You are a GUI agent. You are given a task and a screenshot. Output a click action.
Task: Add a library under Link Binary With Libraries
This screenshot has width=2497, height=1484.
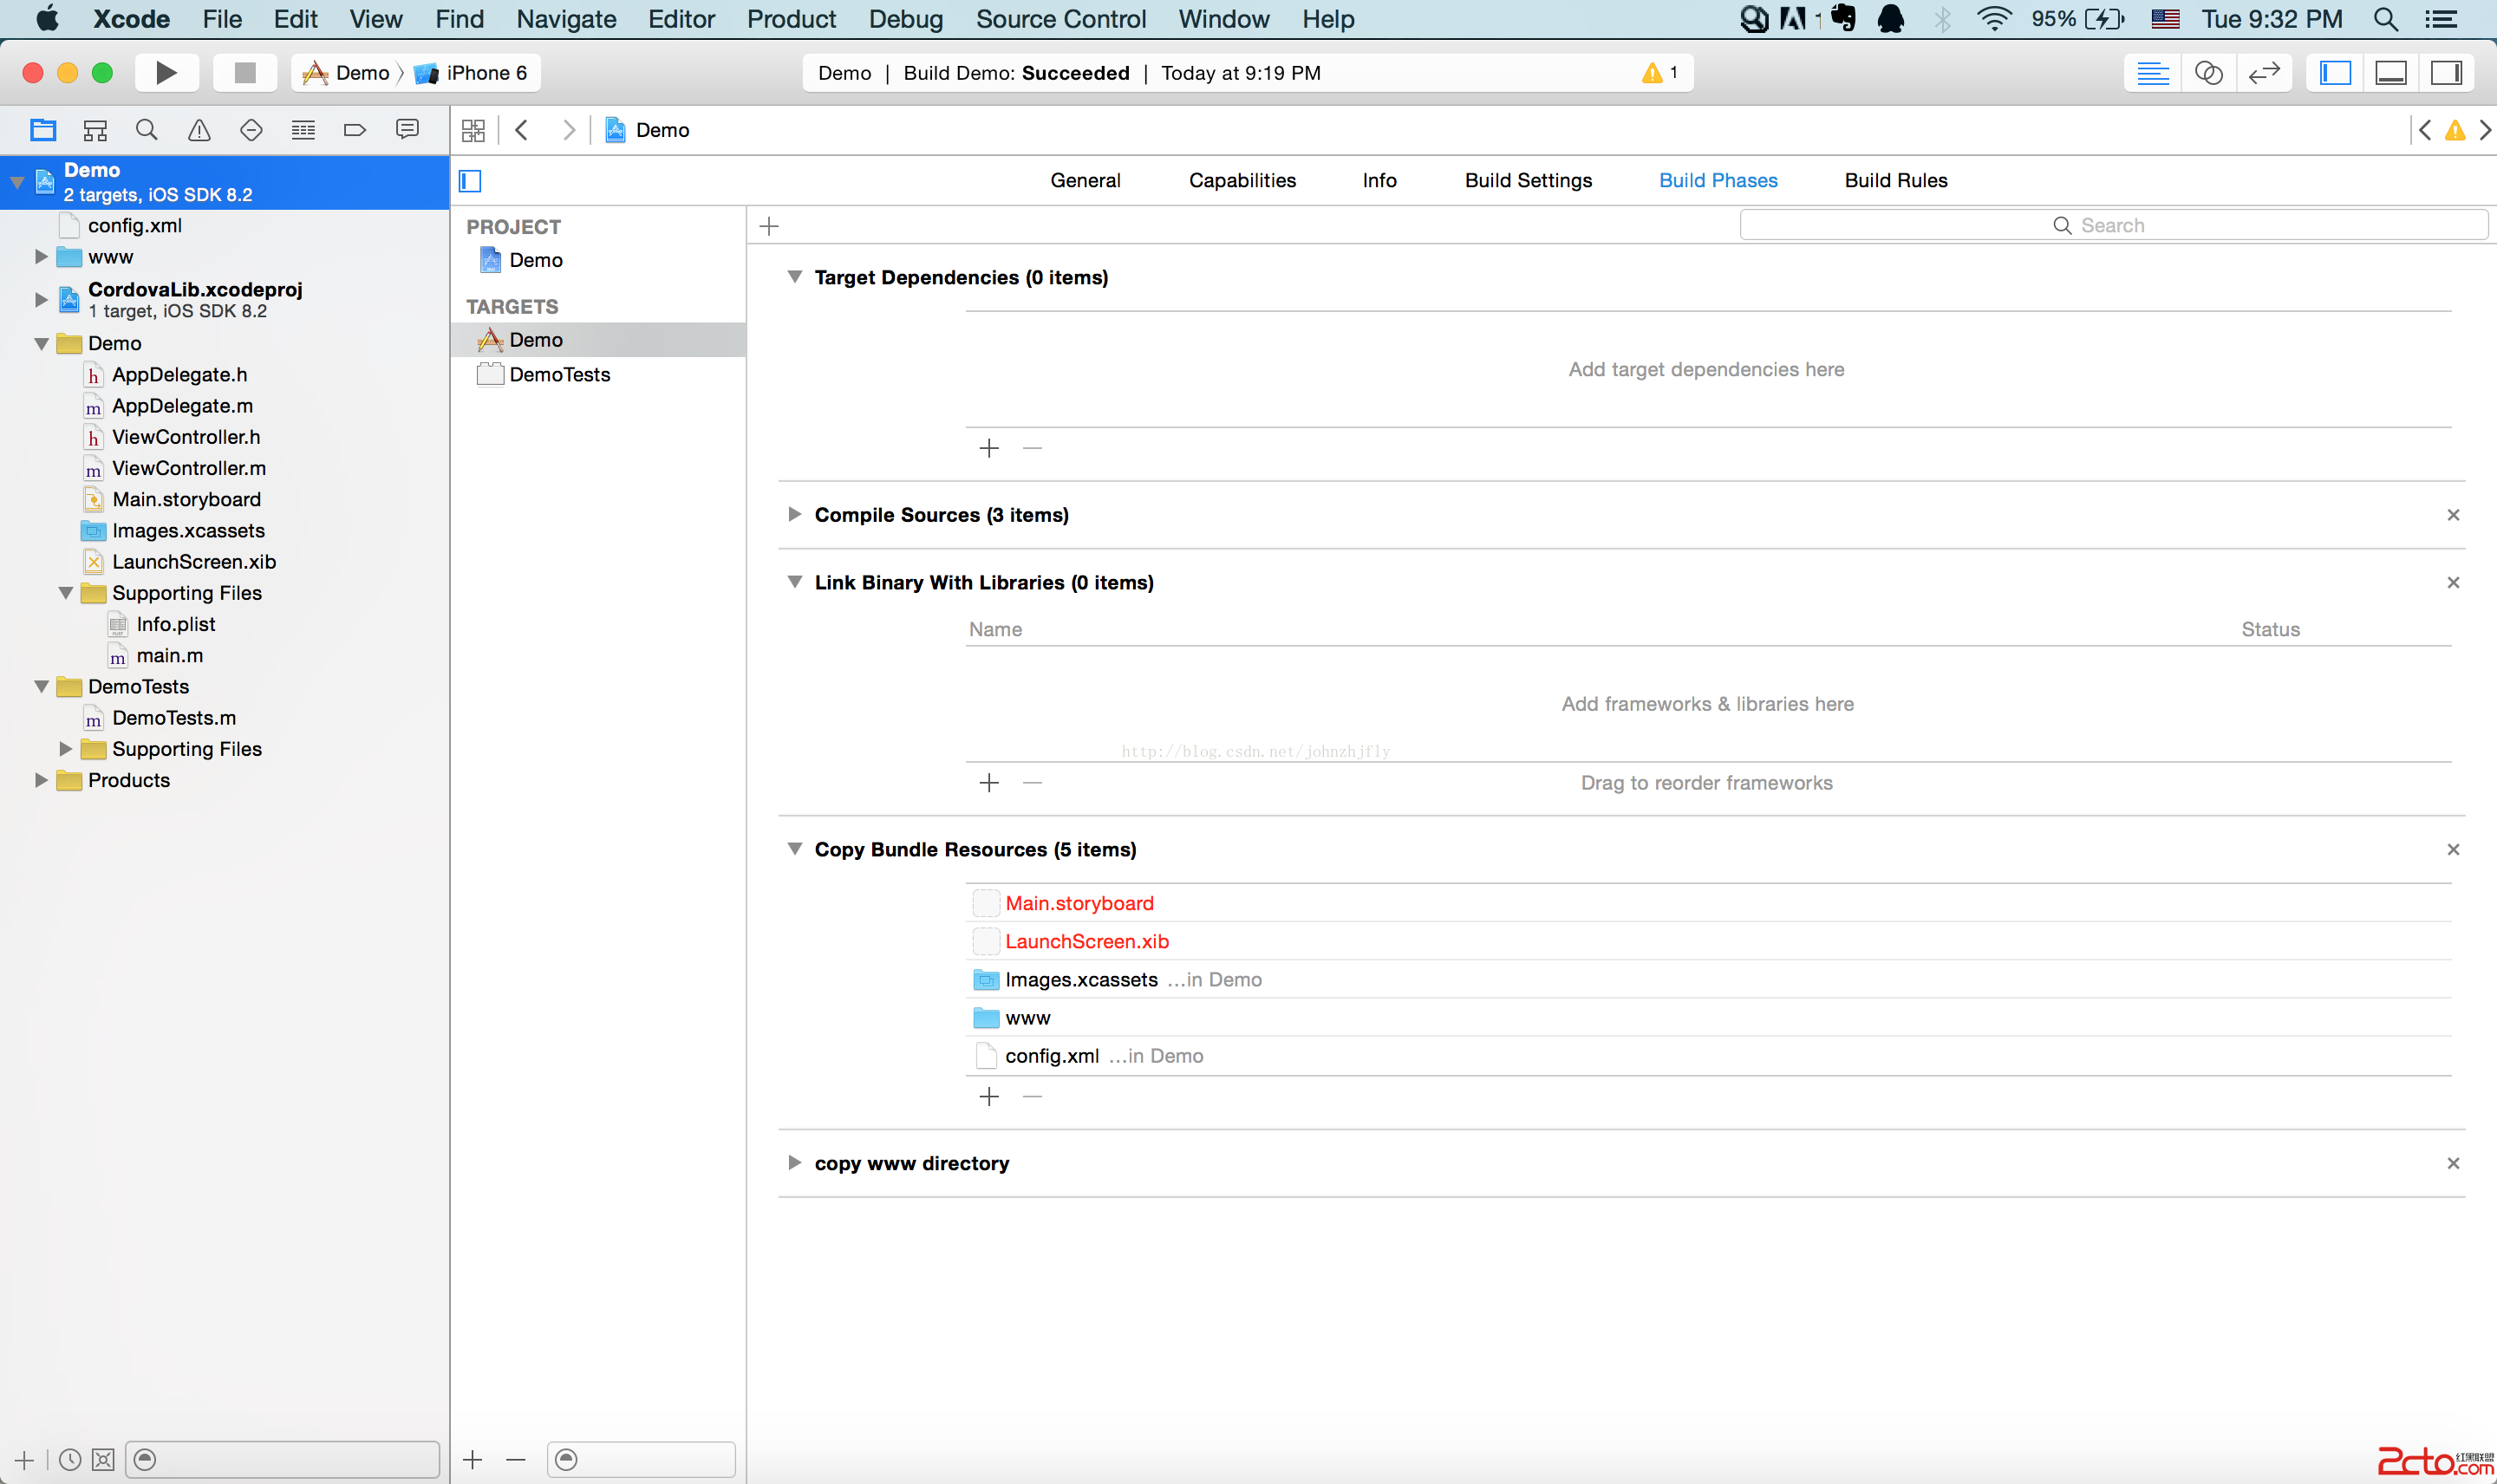988,783
